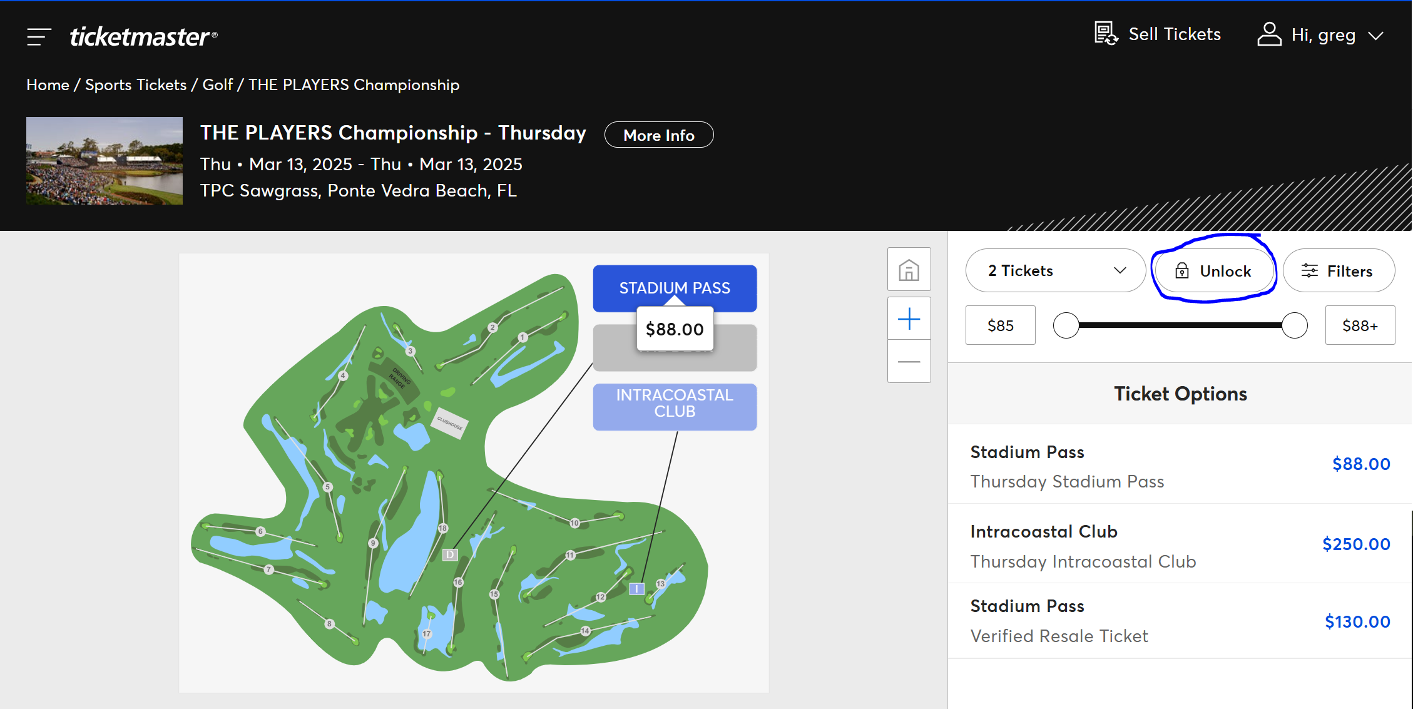Open the Filters options
This screenshot has height=709, width=1413.
(1338, 271)
